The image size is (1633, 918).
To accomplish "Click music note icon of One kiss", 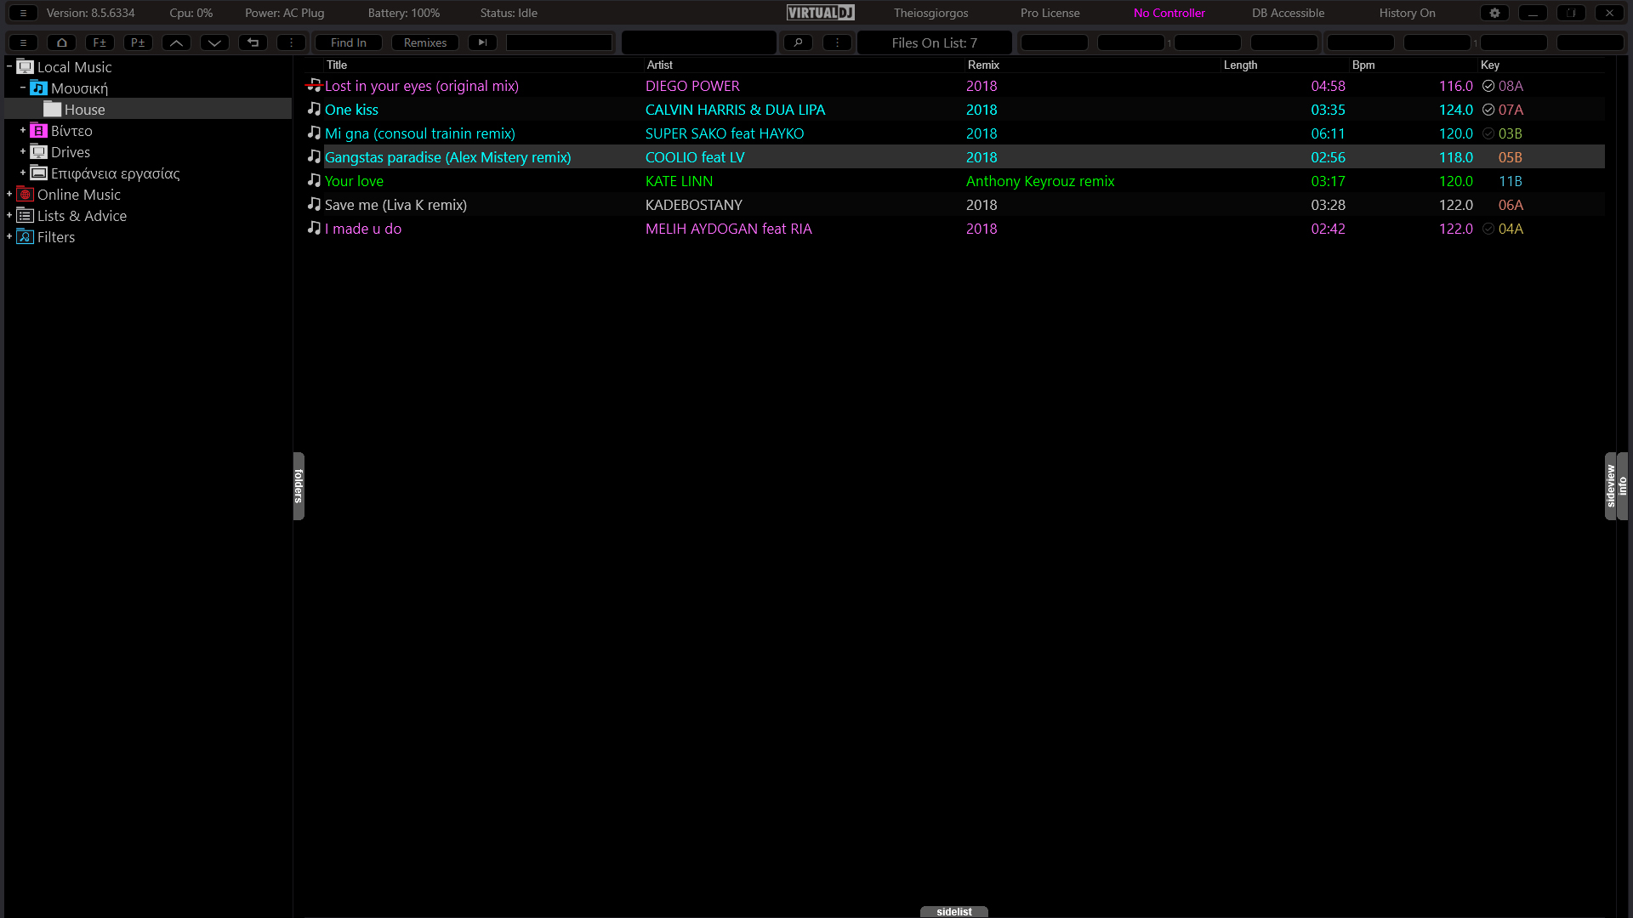I will [314, 109].
